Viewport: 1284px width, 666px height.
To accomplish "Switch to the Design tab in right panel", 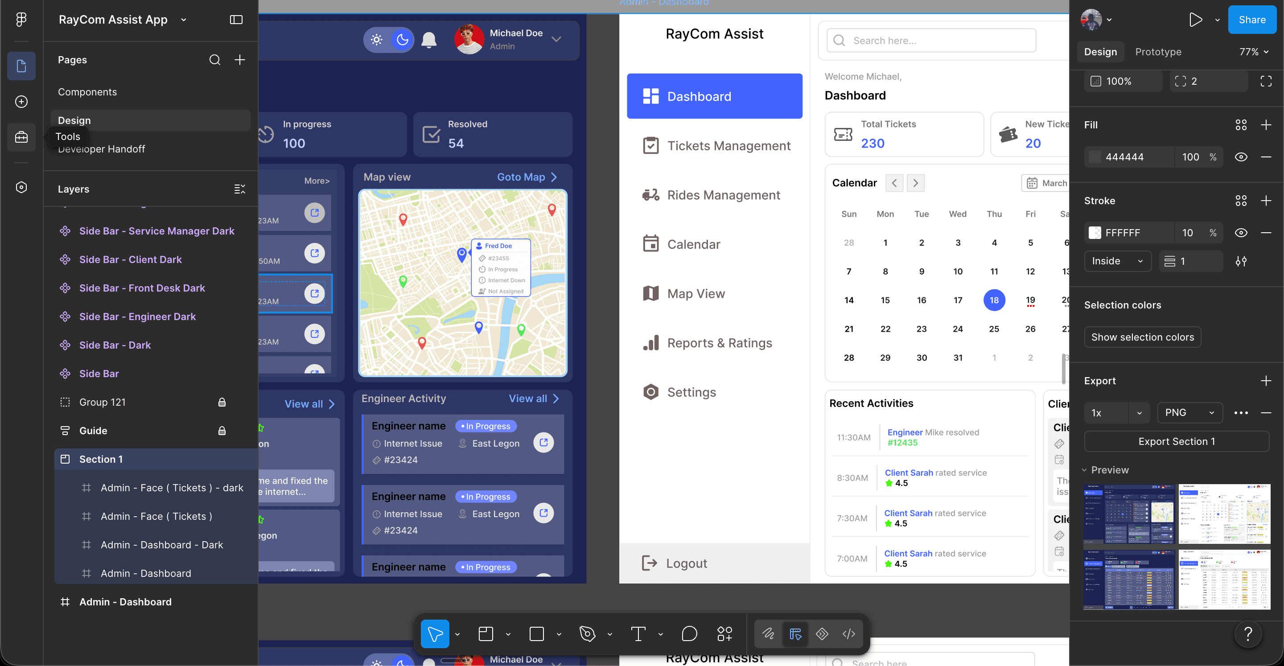I will [x=1100, y=52].
